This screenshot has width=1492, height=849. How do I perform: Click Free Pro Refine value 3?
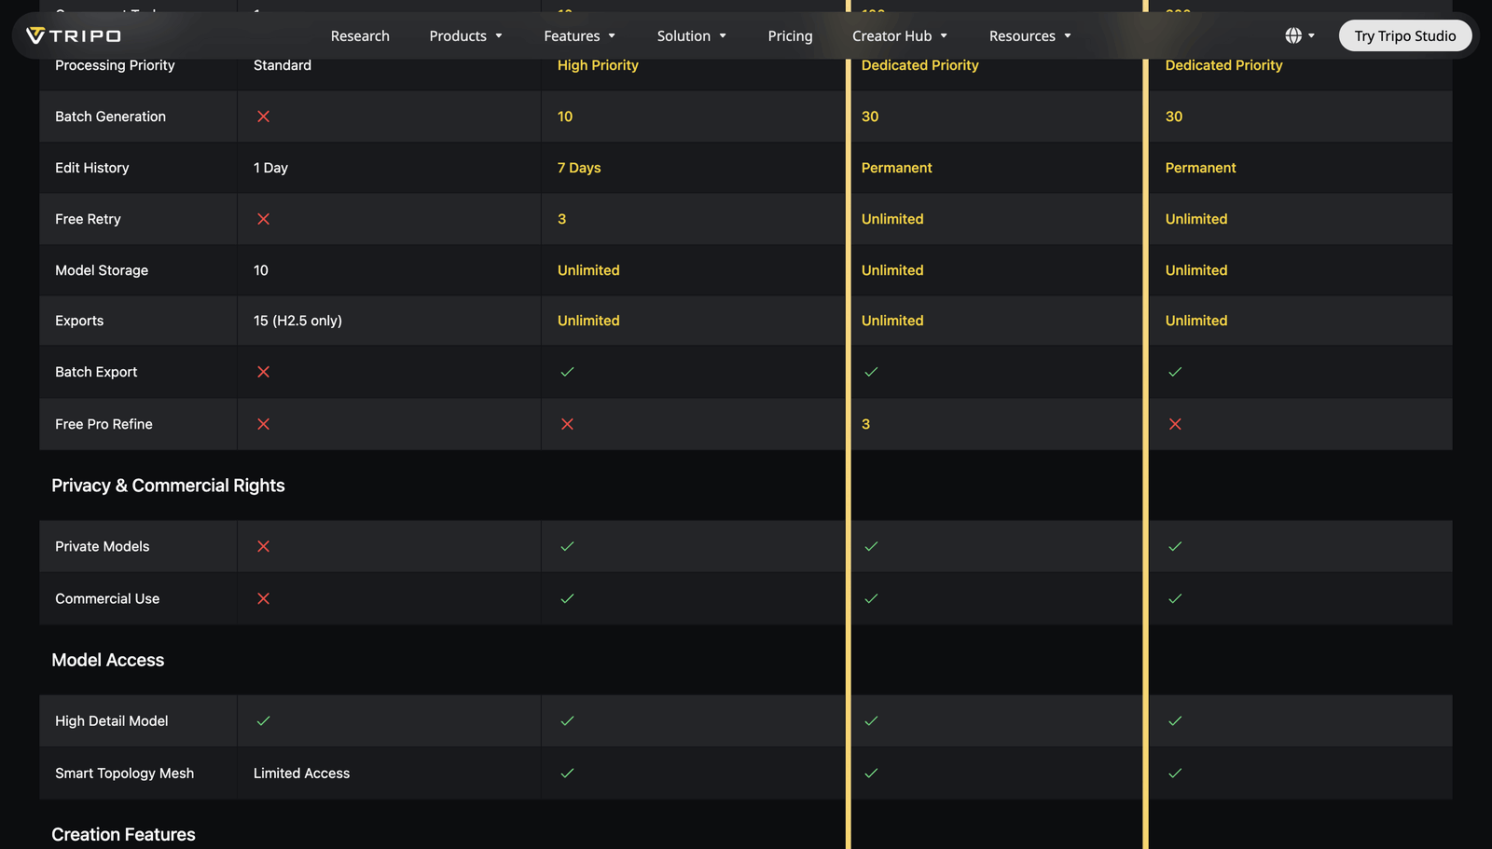[x=865, y=424]
